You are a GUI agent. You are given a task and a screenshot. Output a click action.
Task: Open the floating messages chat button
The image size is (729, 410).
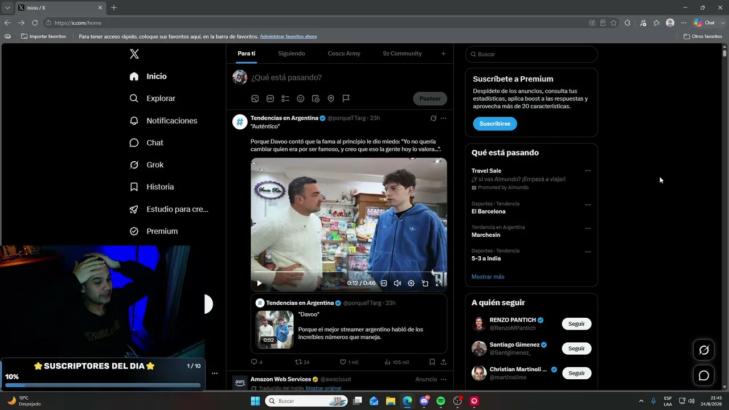click(x=704, y=376)
